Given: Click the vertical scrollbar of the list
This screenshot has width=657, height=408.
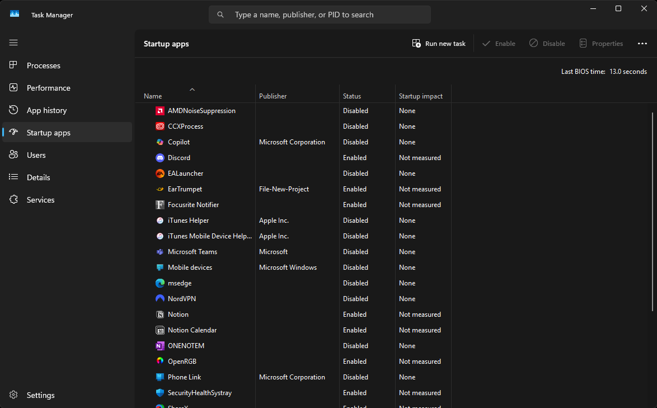Looking at the screenshot, I should click(x=653, y=212).
